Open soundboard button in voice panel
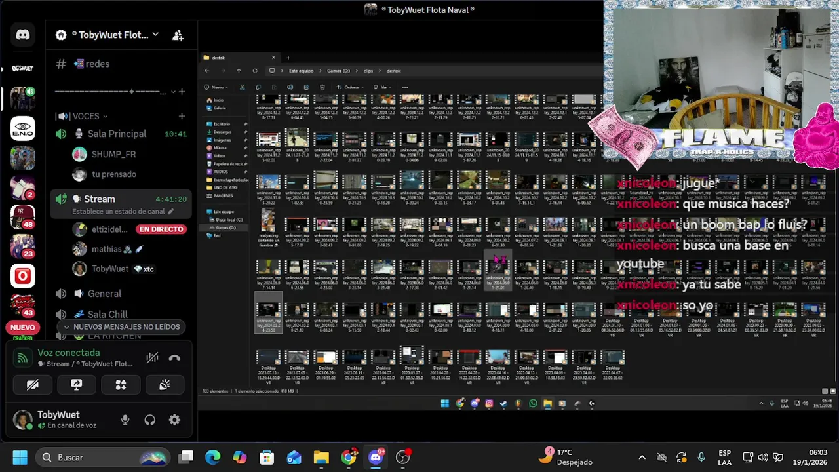 pos(165,385)
